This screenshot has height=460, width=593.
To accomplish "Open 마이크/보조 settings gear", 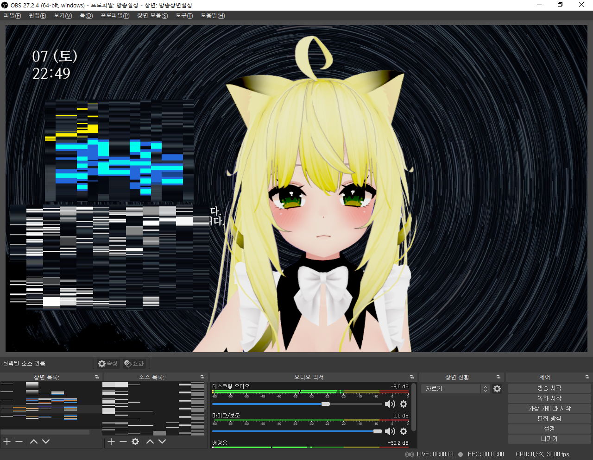I will [x=404, y=431].
